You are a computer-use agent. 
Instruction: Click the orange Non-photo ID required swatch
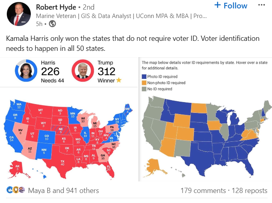coord(144,82)
